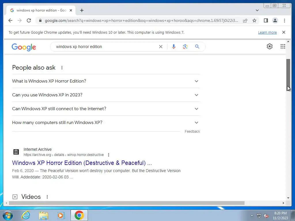
Task: Share this page via the share icon
Action: point(245,20)
